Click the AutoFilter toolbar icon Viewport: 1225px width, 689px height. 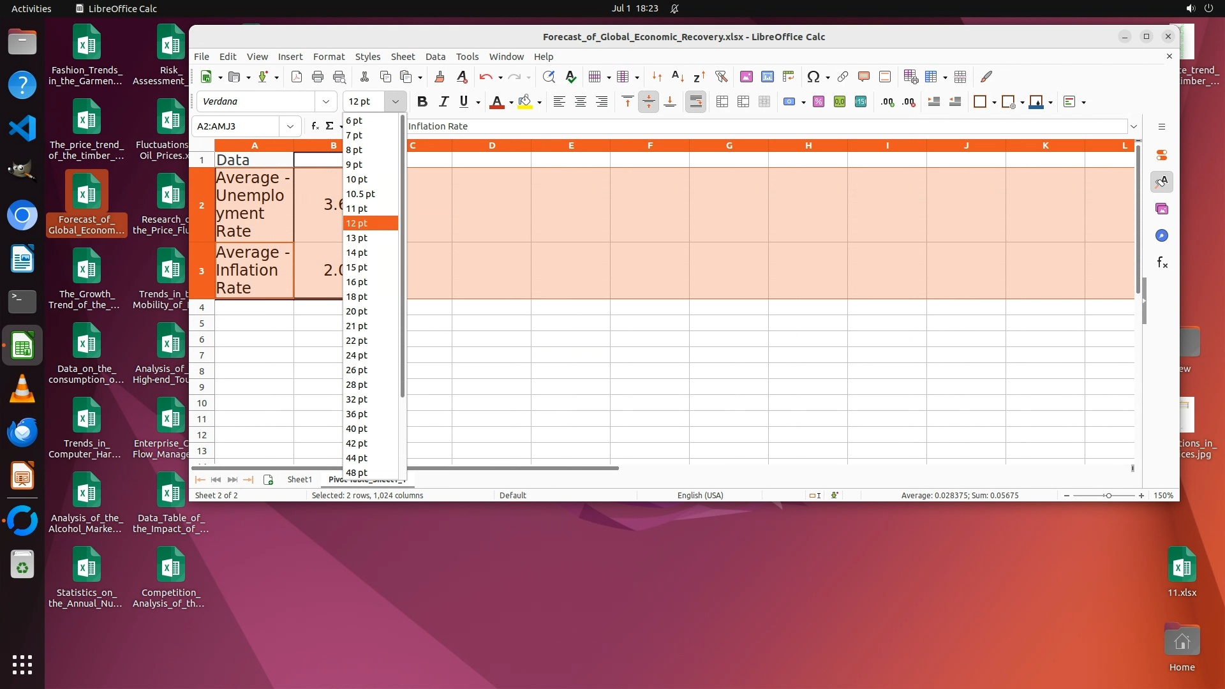pos(721,77)
